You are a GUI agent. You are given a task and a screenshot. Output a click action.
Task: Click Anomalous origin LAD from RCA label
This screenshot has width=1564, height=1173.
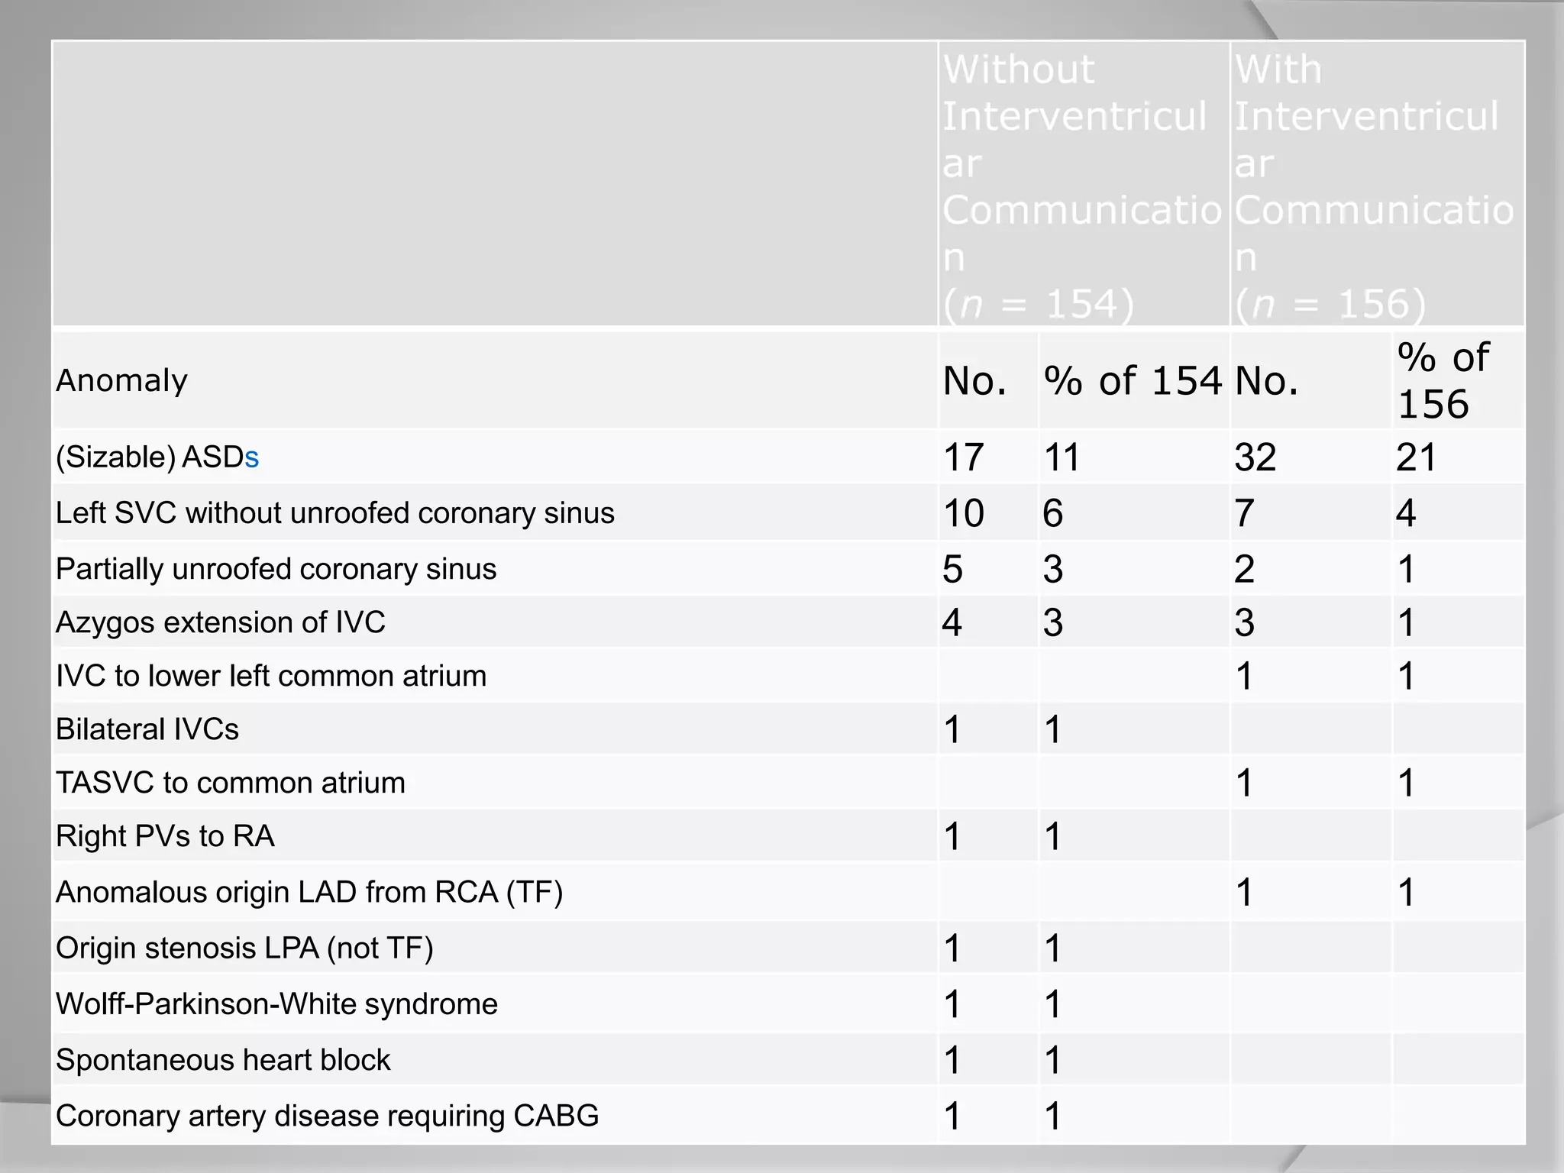[x=309, y=893]
